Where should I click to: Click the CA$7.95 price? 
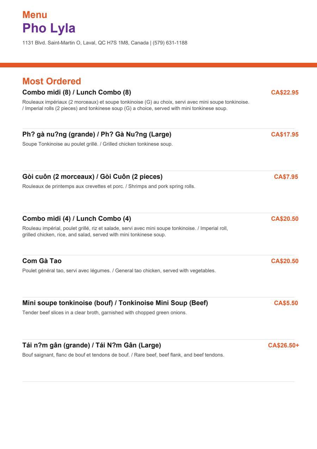286,176
